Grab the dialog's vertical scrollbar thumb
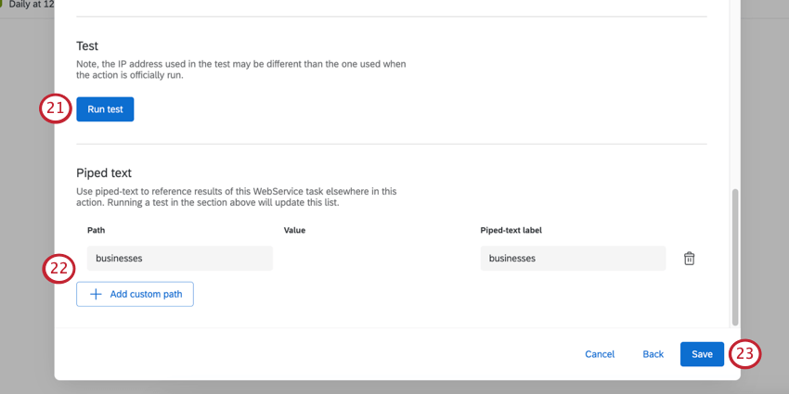 tap(734, 258)
